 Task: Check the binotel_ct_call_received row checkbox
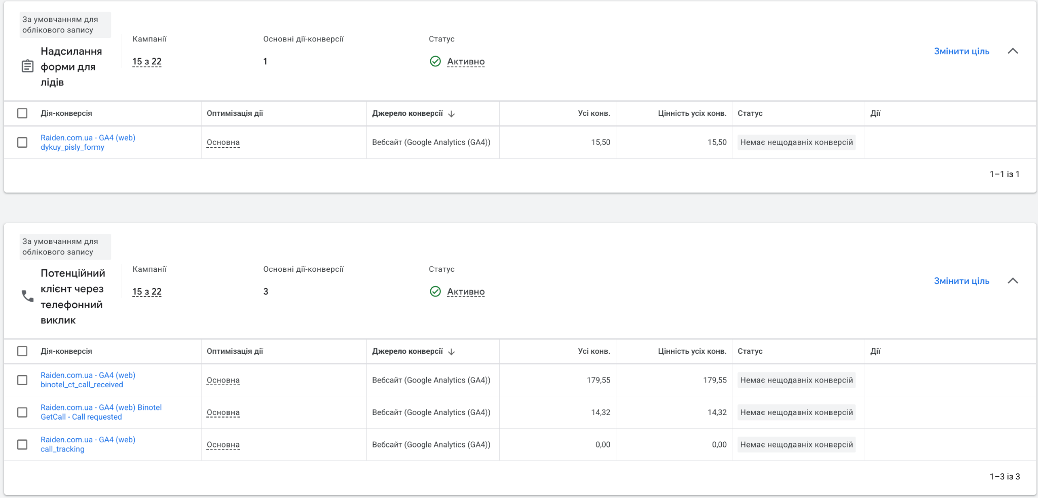coord(22,380)
